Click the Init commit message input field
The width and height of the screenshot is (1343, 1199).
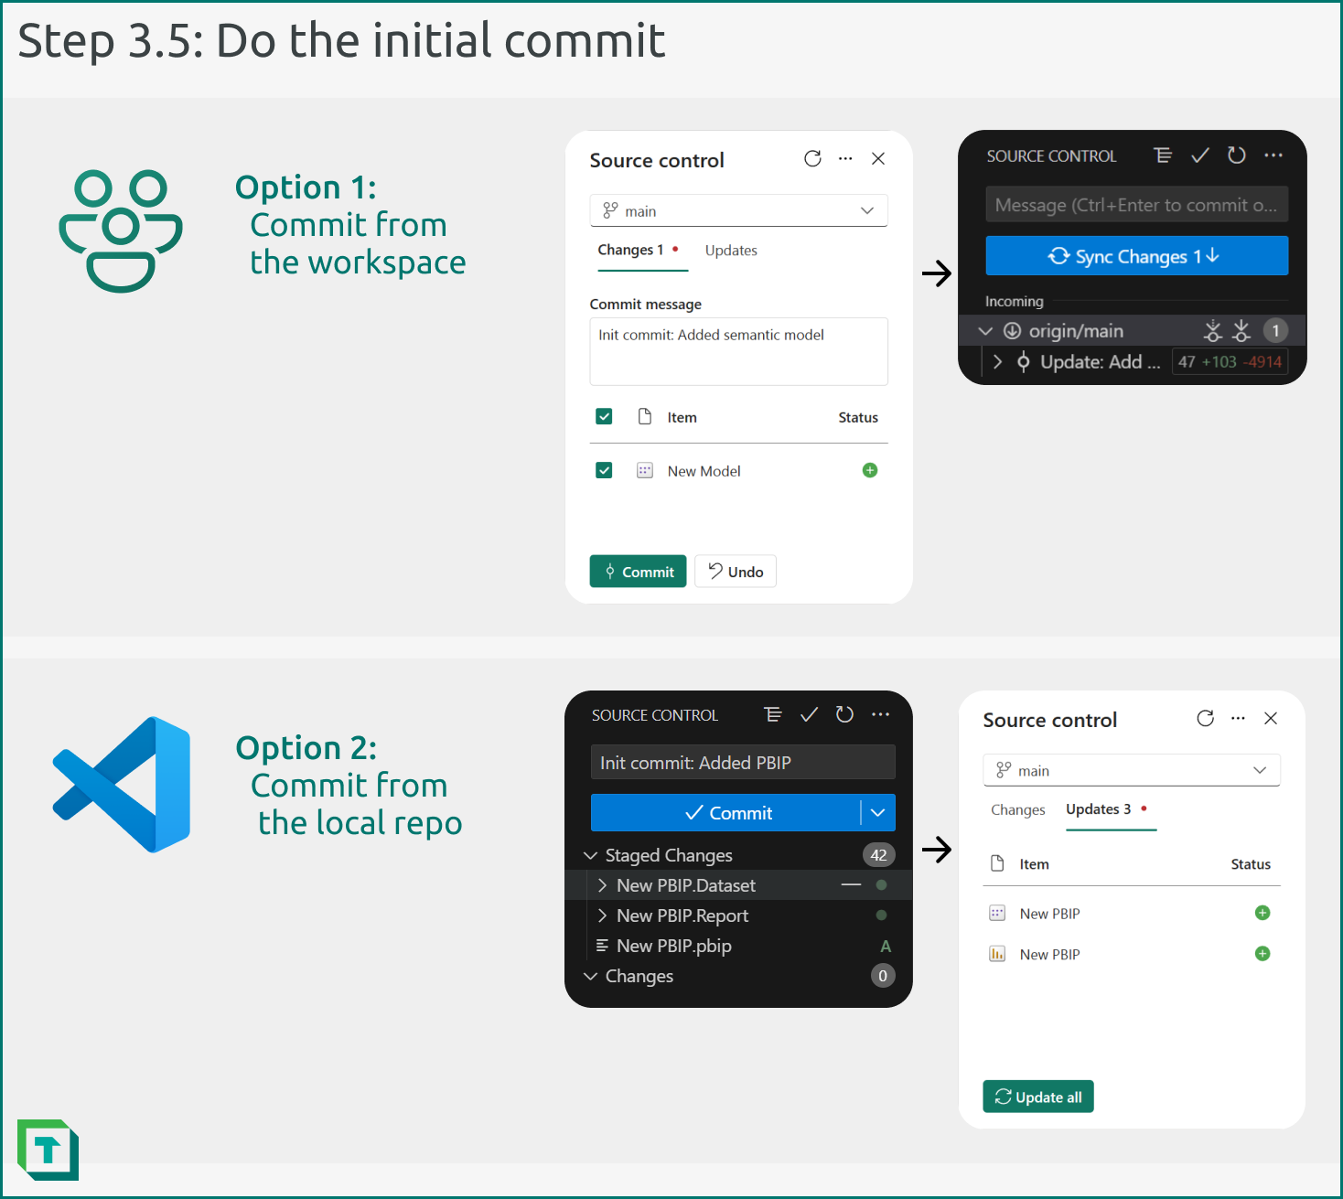click(x=742, y=762)
